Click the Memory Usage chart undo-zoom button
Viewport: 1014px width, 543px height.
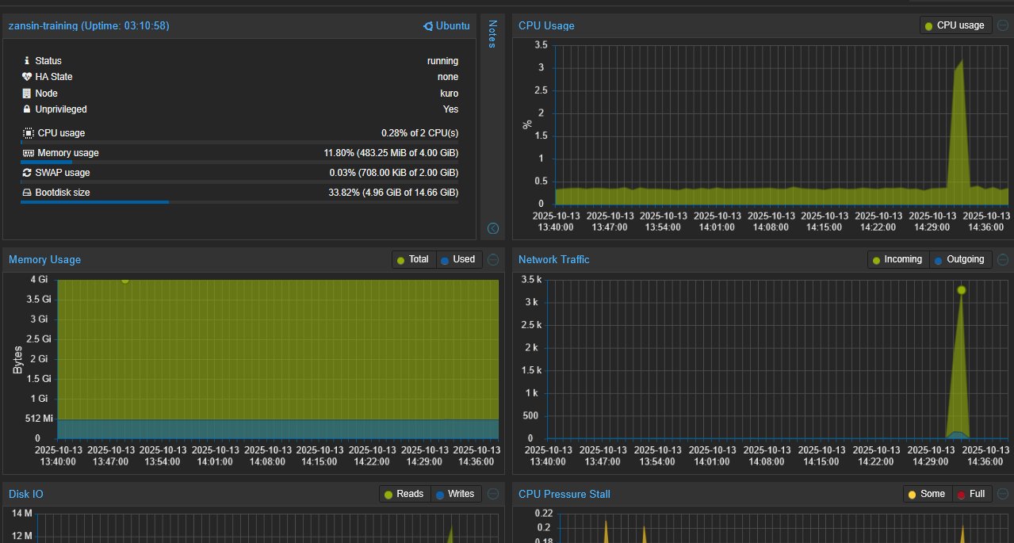tap(493, 259)
